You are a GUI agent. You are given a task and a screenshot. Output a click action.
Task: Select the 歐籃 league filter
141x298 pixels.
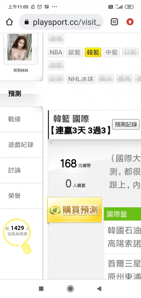(74, 52)
